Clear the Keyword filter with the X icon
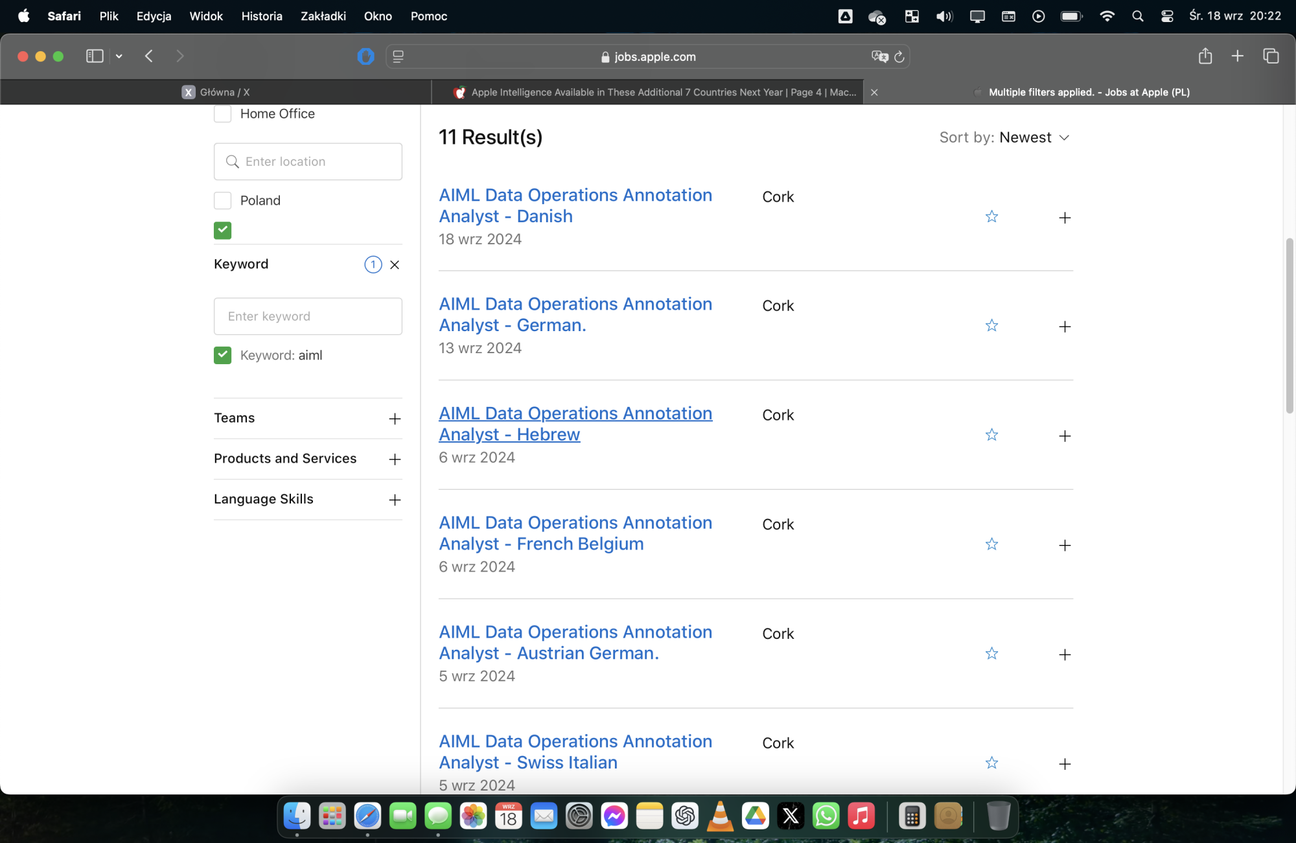Screen dimensions: 1296x843 pyautogui.click(x=395, y=264)
